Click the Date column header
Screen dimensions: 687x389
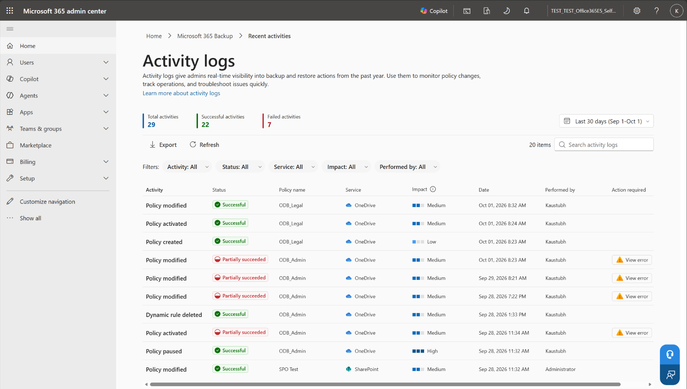(484, 190)
